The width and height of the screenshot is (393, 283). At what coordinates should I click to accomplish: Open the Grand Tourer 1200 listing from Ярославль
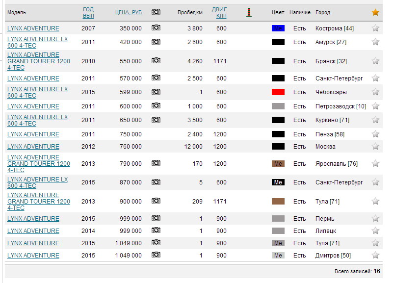point(39,163)
